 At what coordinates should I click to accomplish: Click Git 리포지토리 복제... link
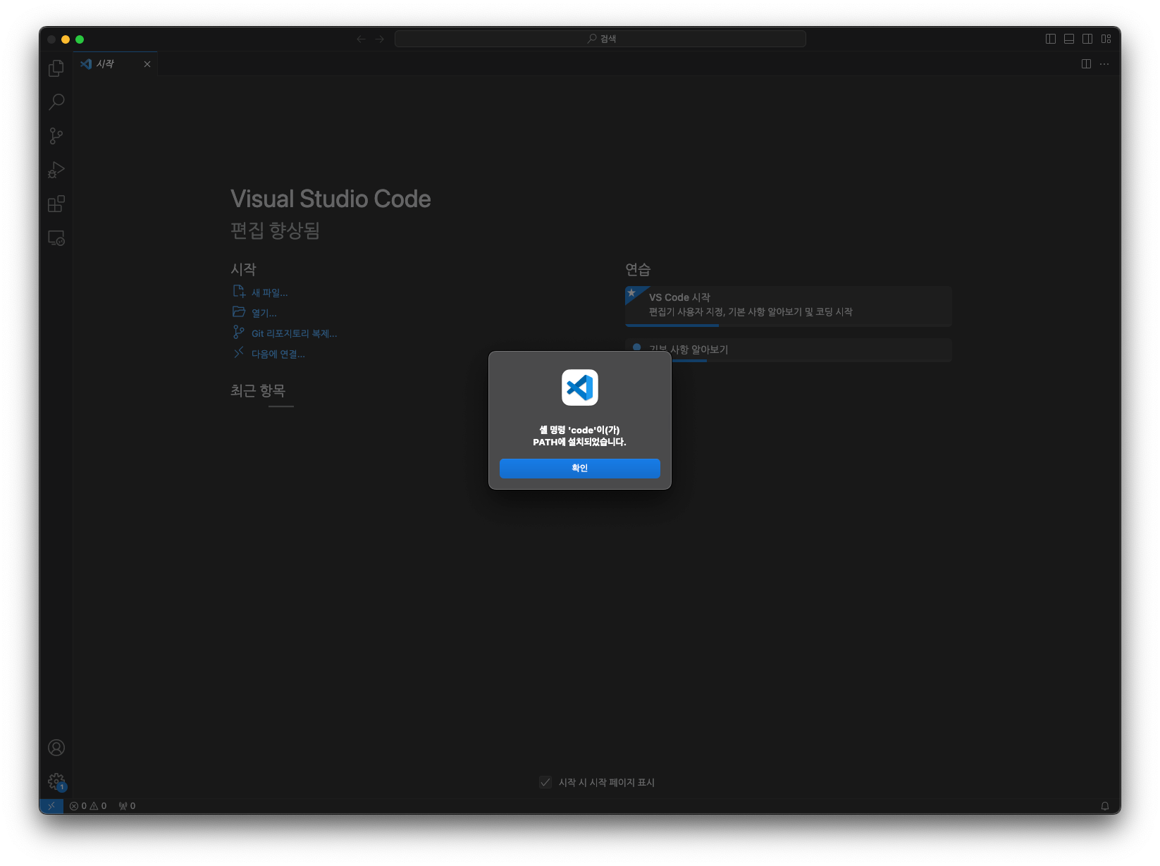pos(294,333)
